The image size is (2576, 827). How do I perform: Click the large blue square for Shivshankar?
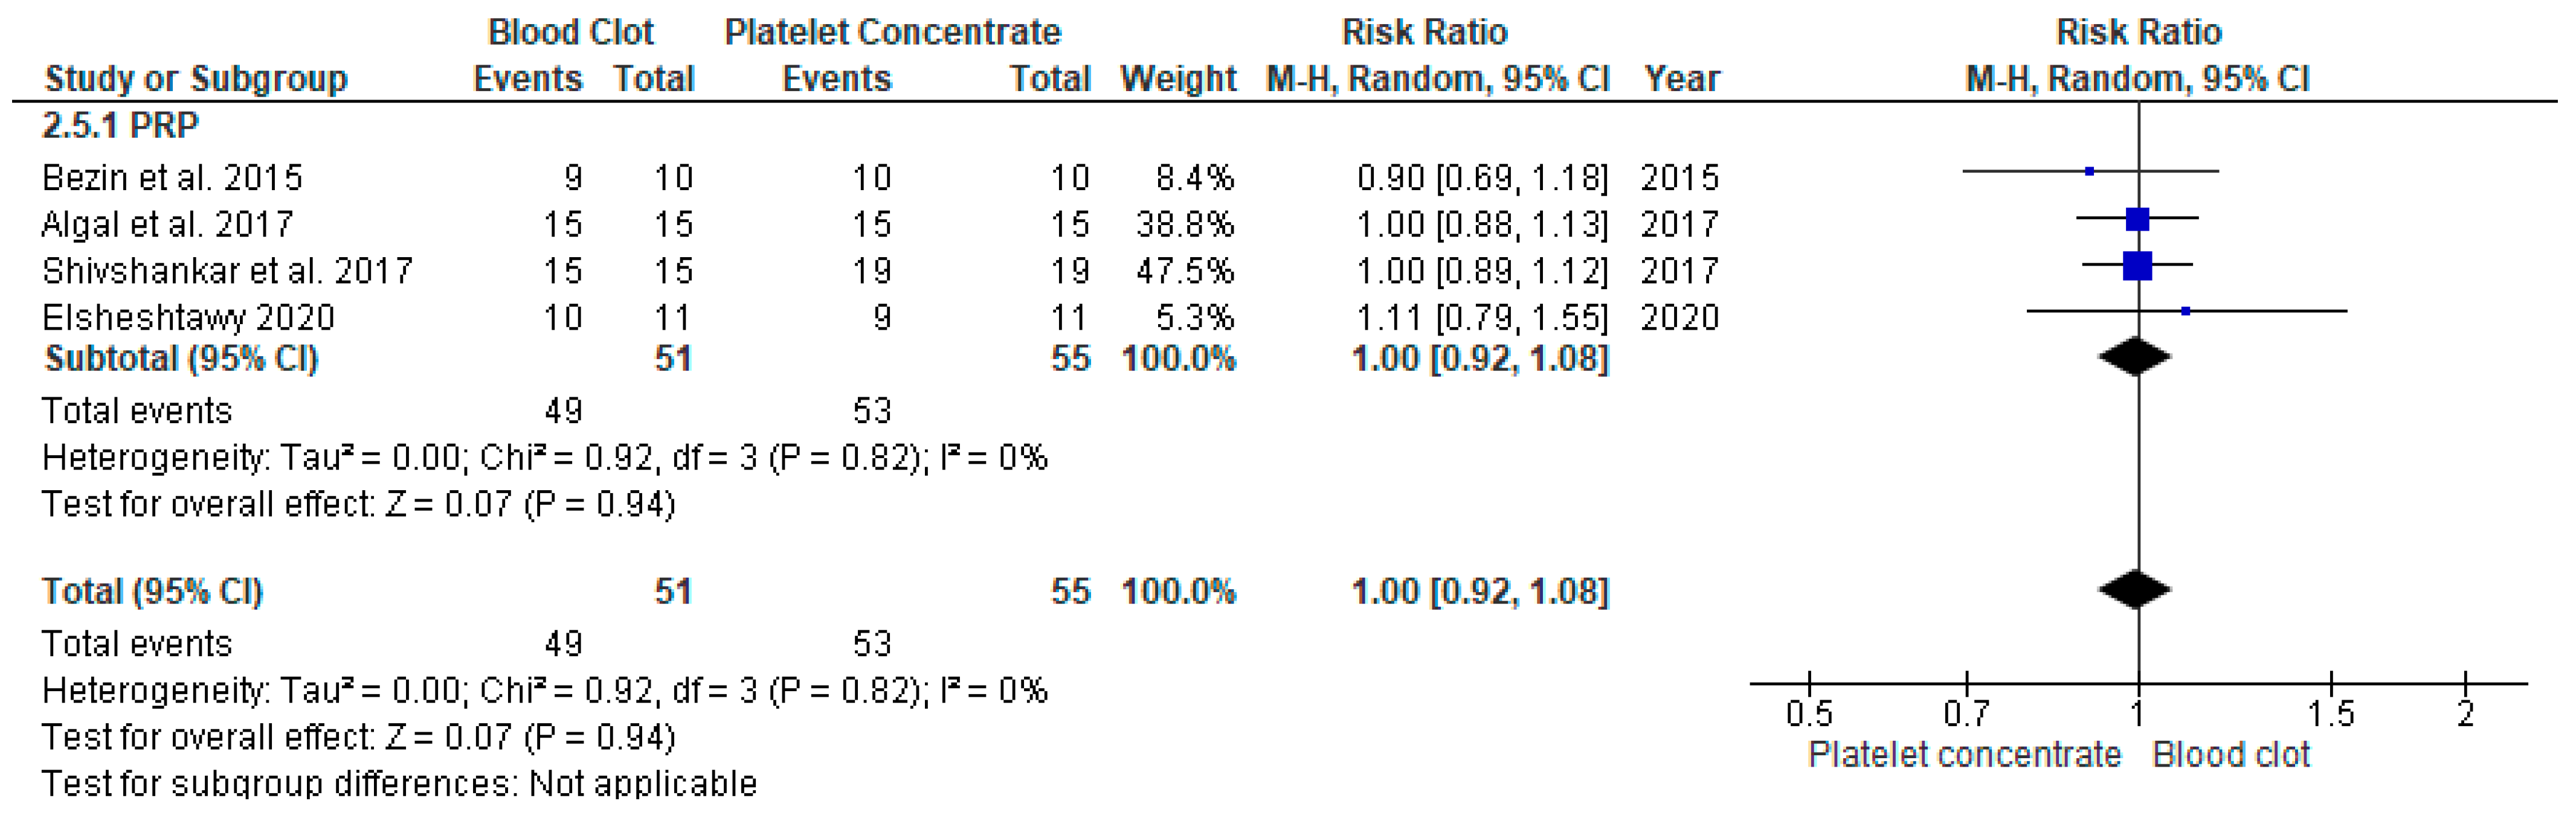click(2137, 266)
